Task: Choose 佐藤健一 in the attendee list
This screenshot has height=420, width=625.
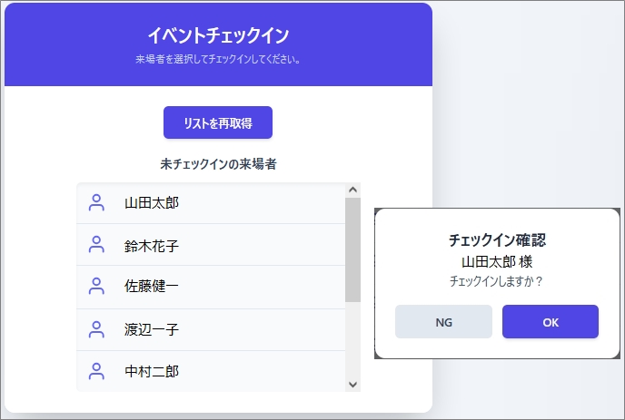Action: click(211, 287)
